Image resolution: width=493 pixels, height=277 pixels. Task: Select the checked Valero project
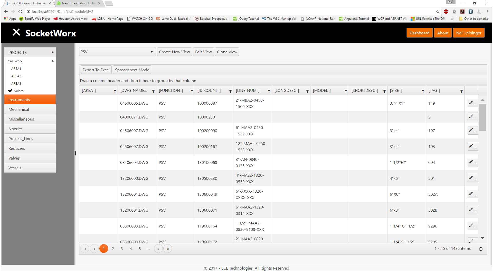click(19, 91)
